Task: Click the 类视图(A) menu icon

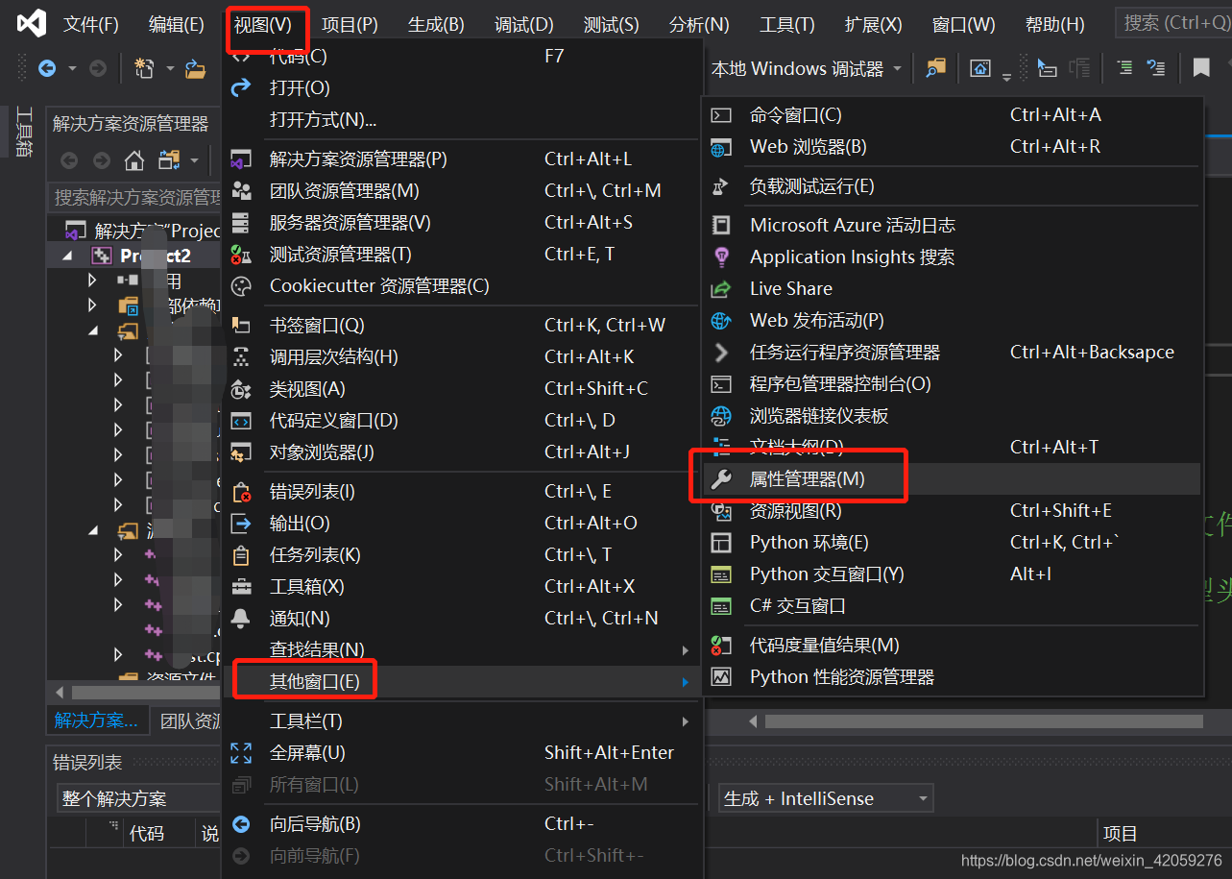Action: pos(241,389)
